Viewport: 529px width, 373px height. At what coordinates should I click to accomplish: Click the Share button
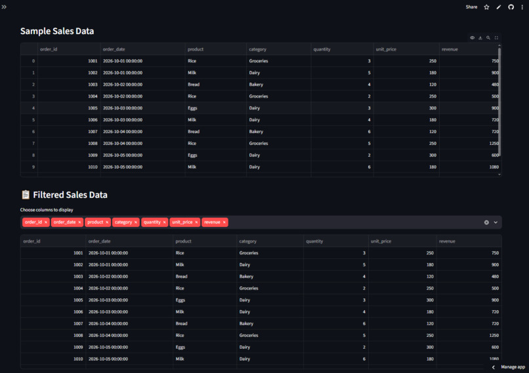coord(471,7)
